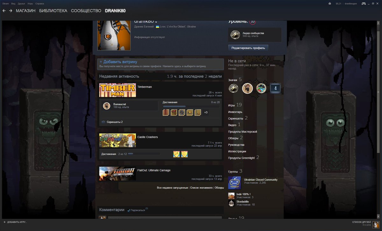Click second Castle Crashers achievement icon
382x231 pixels.
click(184, 154)
